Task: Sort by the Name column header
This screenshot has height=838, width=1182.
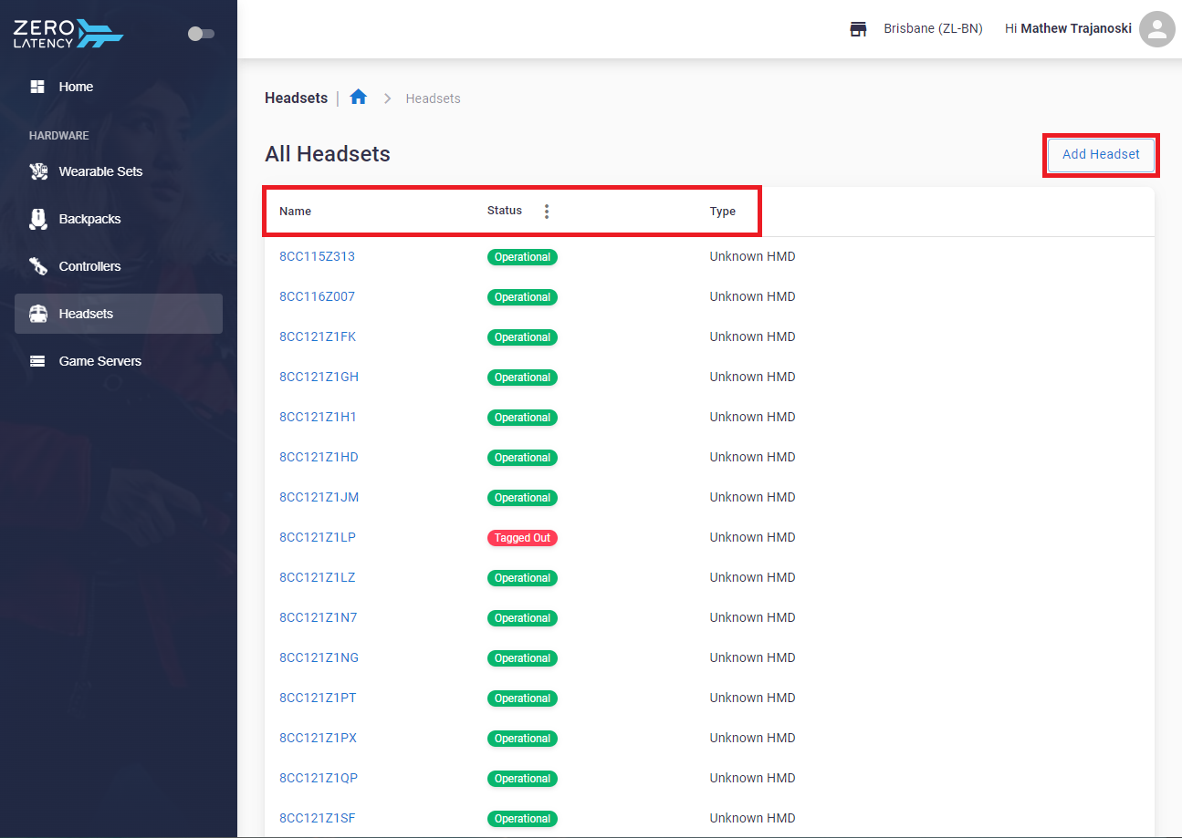Action: click(295, 212)
